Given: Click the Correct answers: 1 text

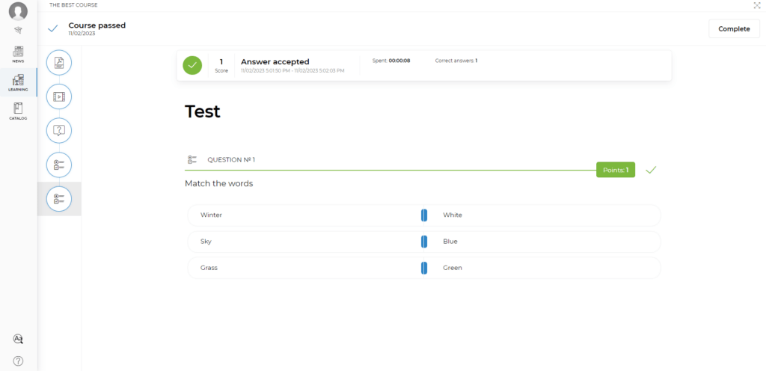Looking at the screenshot, I should pyautogui.click(x=456, y=61).
